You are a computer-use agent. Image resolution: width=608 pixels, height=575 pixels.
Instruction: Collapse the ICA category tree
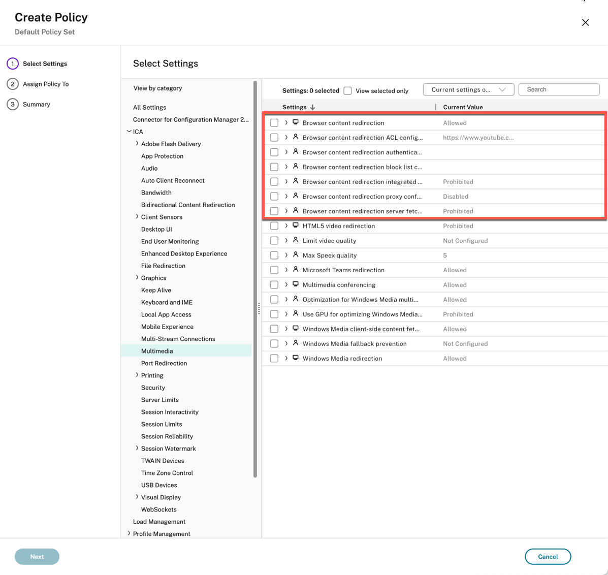tap(129, 132)
